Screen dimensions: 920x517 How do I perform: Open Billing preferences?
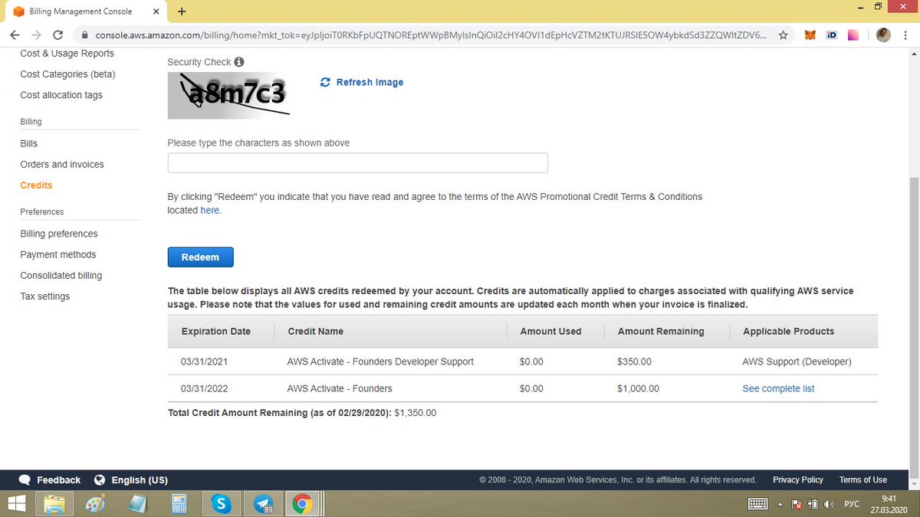59,234
